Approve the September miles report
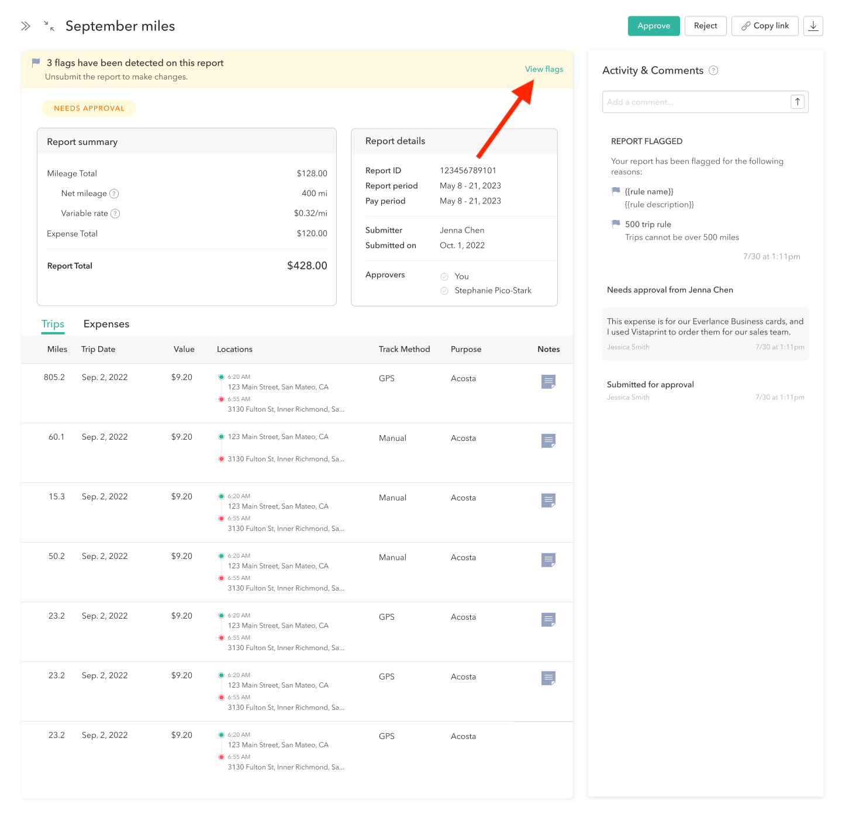 click(x=653, y=26)
